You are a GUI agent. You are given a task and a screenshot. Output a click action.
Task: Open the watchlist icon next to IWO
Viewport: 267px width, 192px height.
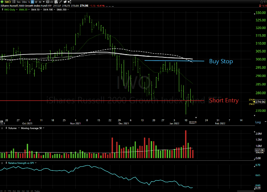[14, 2]
